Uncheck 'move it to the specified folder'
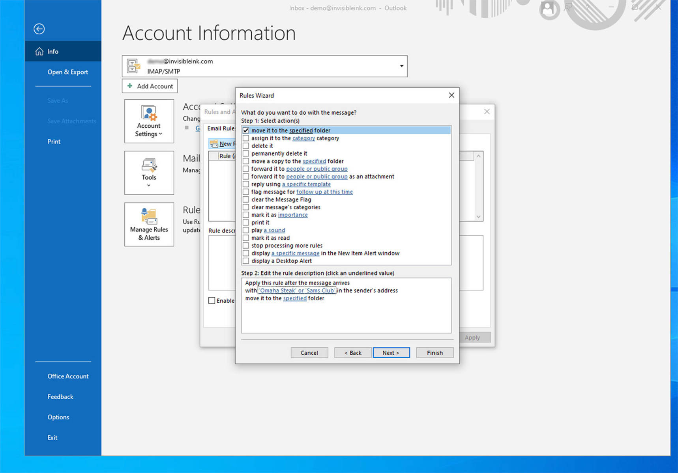 pyautogui.click(x=246, y=130)
